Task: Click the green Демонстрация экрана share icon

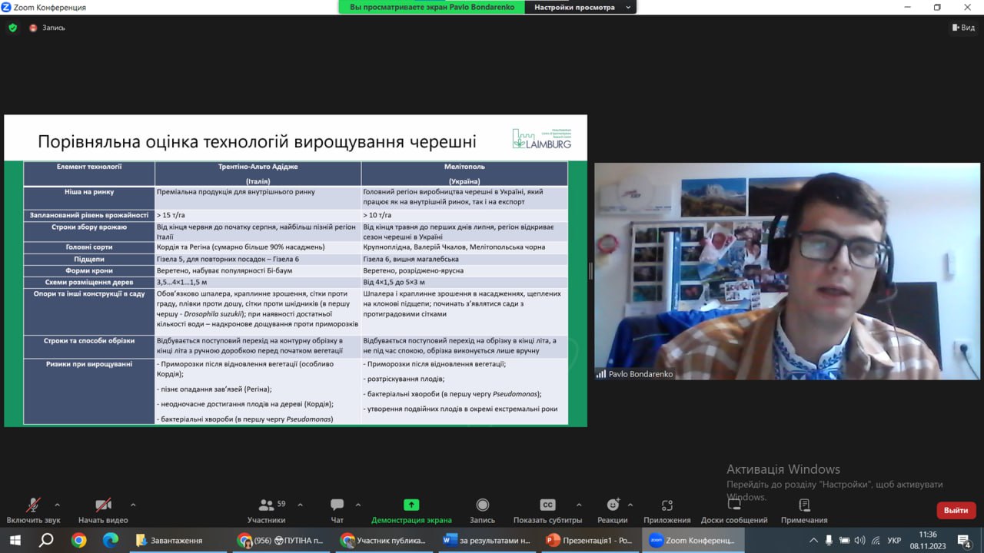Action: [411, 505]
